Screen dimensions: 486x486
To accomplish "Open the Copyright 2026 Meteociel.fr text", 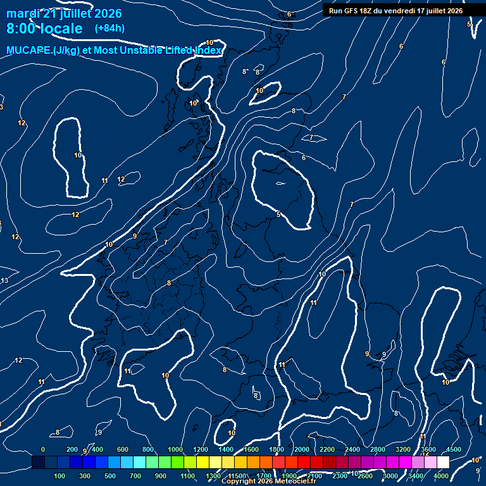I will [269, 481].
